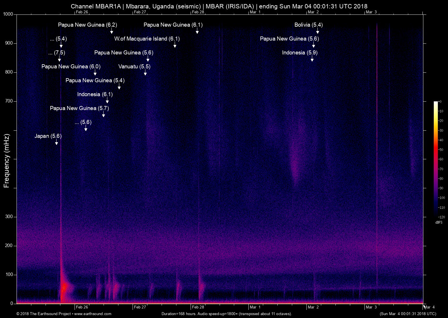Click the Mar 1 date on bottom axis
The height and width of the screenshot is (318, 448).
click(x=255, y=307)
